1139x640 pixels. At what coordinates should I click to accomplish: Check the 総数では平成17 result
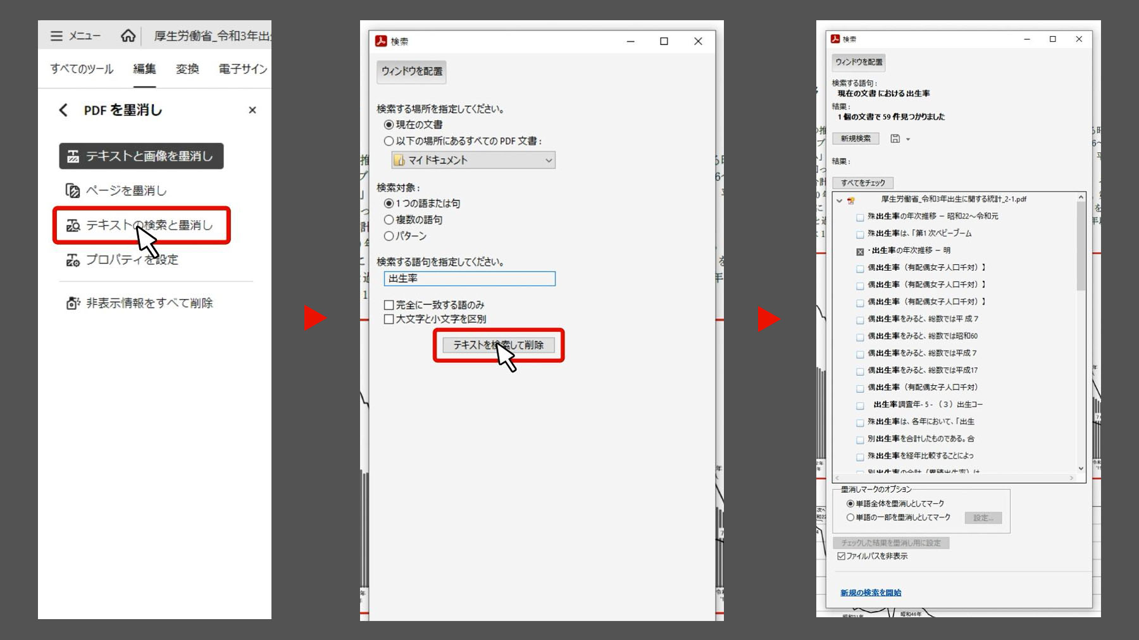point(860,371)
